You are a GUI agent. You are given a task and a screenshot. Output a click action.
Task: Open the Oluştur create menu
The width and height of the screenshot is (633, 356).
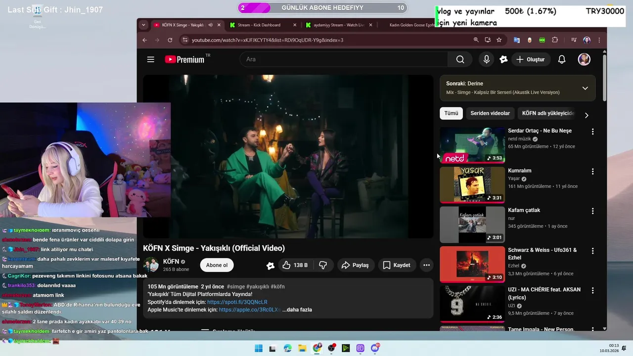coord(530,59)
